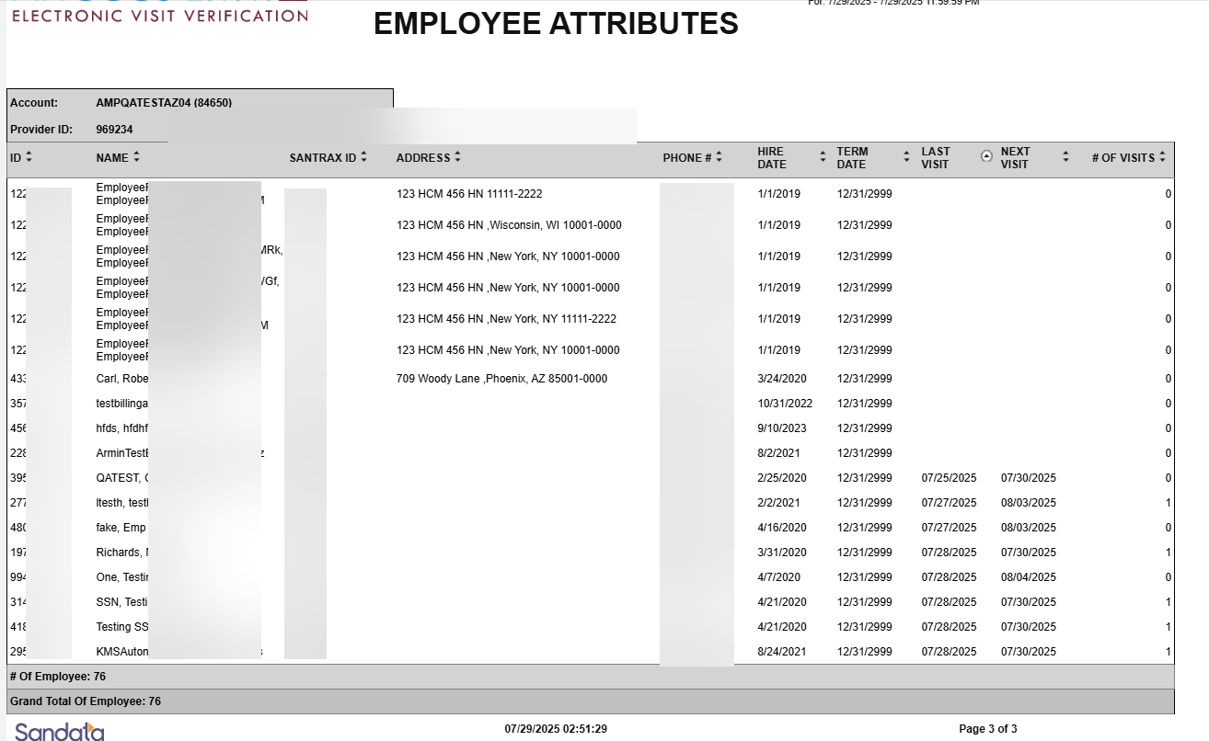
Task: Sort employees by PHONE # column
Action: [x=719, y=157]
